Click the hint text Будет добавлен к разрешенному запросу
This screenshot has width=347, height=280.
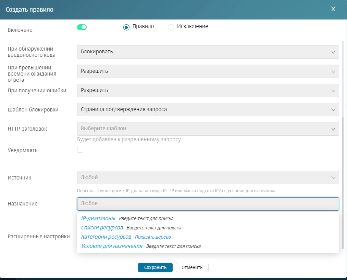point(129,139)
